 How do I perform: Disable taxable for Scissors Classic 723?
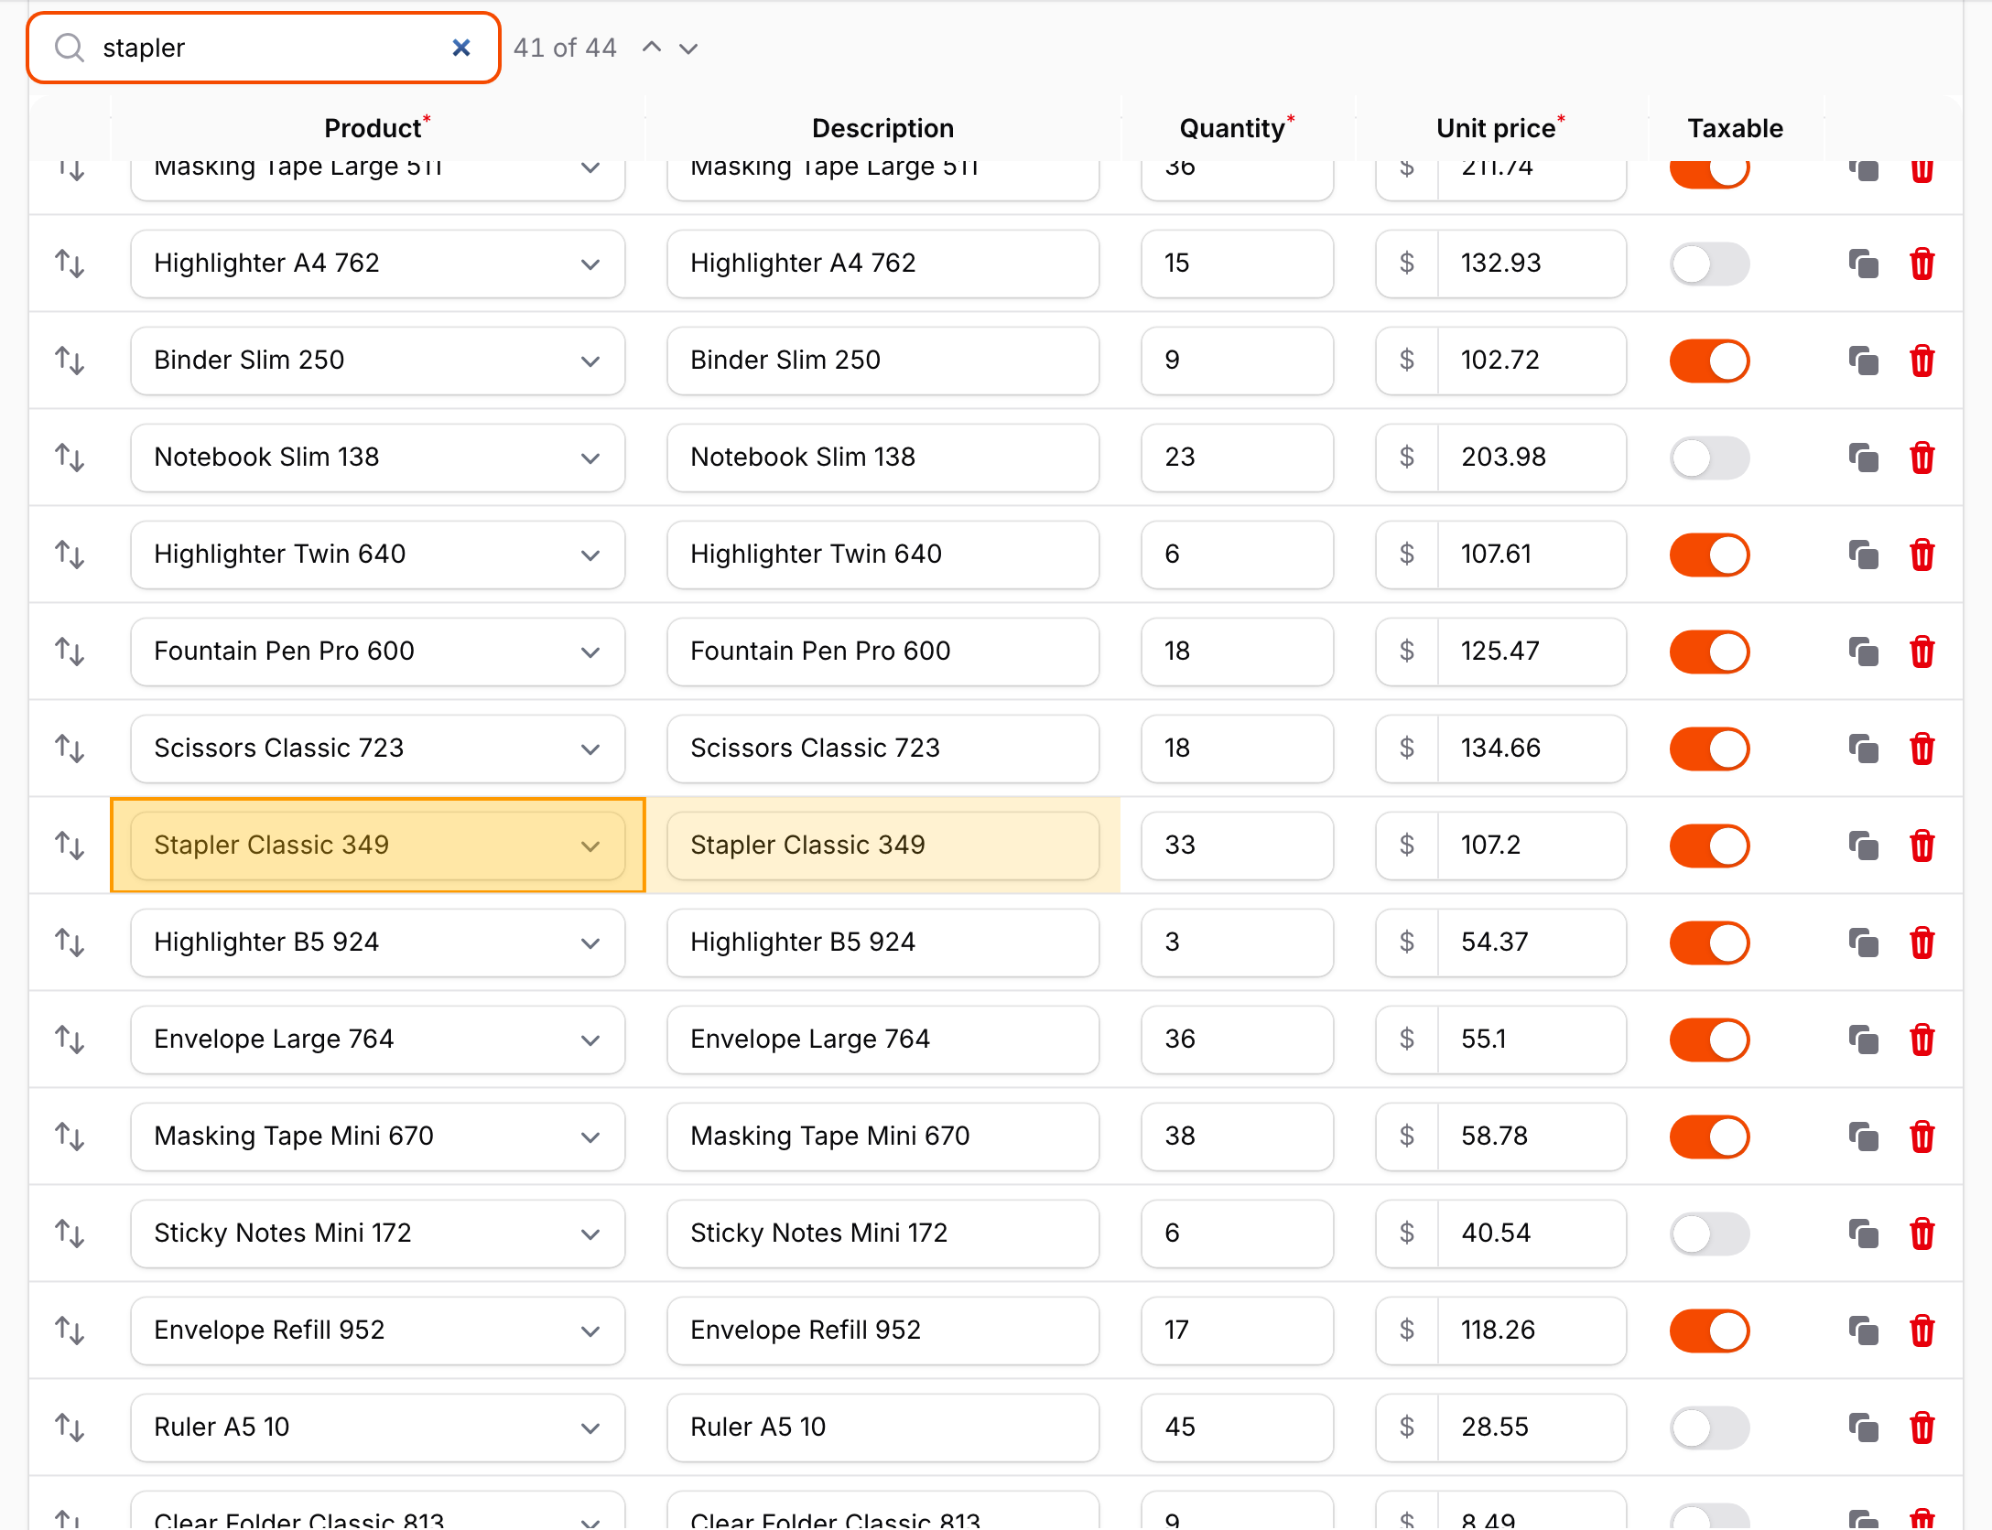click(1709, 749)
